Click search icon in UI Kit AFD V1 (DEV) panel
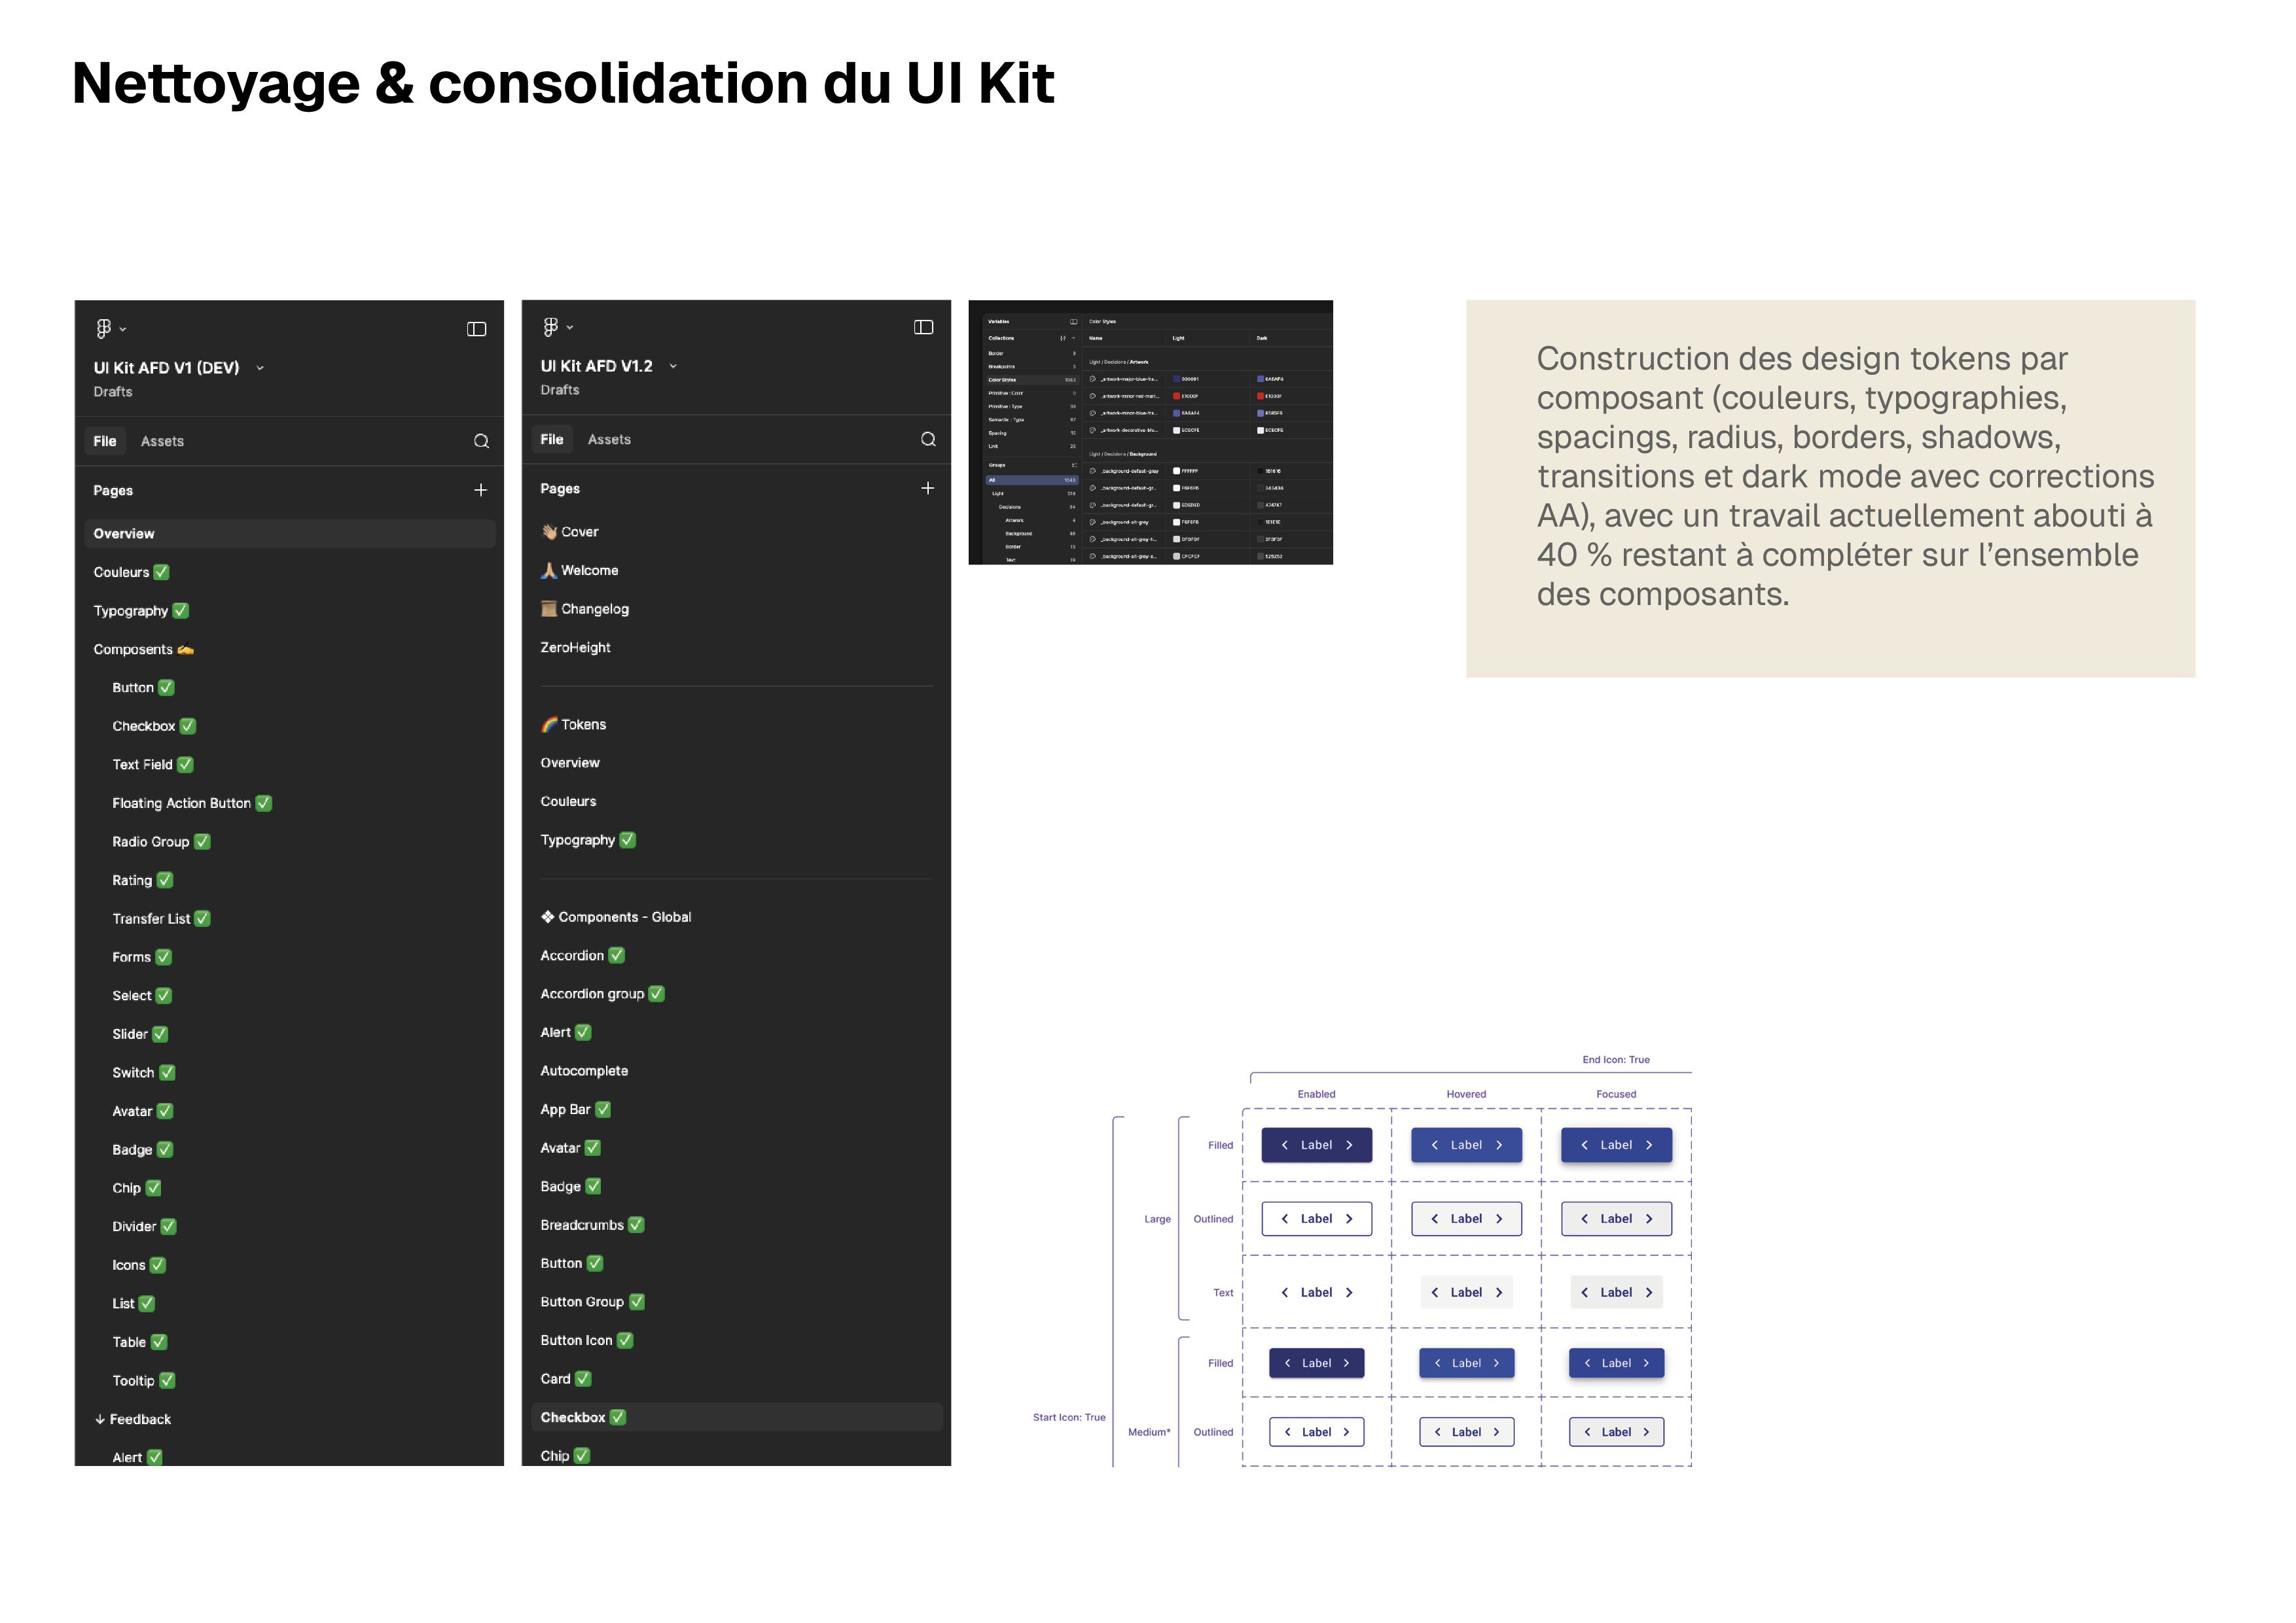Screen dimensions: 2296x1623 pos(481,441)
